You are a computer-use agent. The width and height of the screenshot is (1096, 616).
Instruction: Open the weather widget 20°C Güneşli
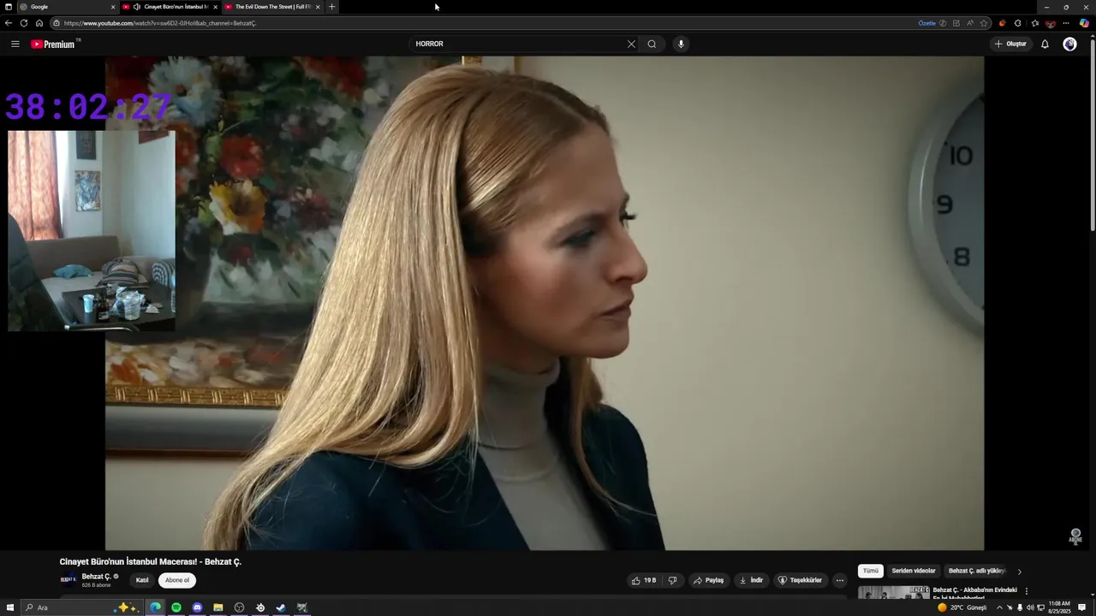(962, 607)
